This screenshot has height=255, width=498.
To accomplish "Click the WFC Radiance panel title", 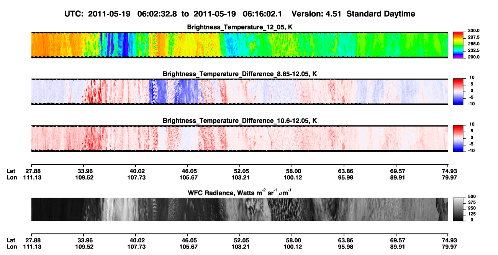I will pos(240,192).
